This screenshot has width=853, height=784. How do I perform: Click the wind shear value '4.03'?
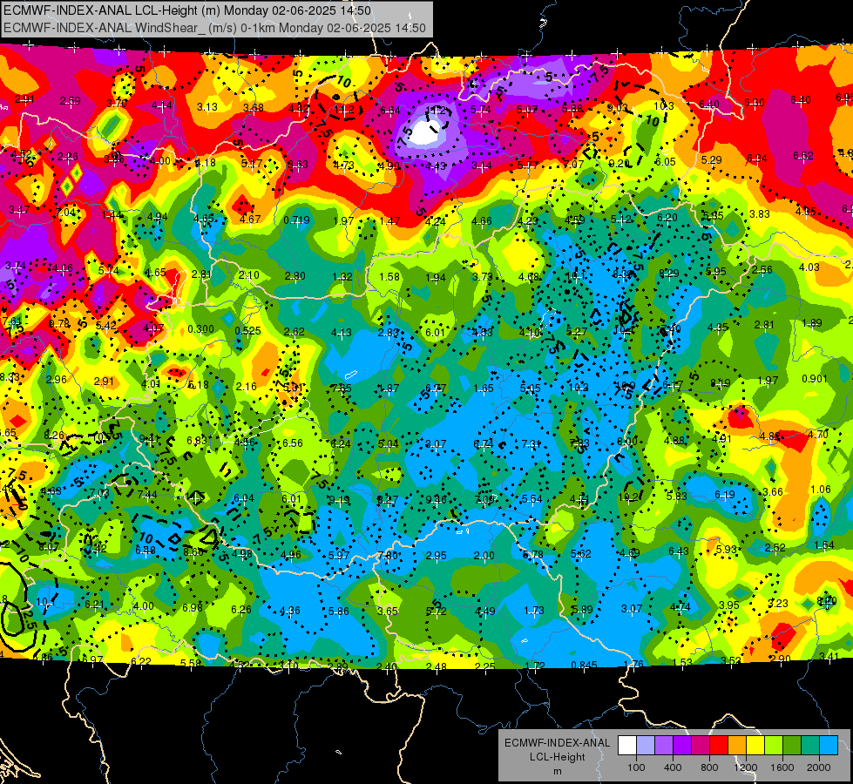coord(809,267)
